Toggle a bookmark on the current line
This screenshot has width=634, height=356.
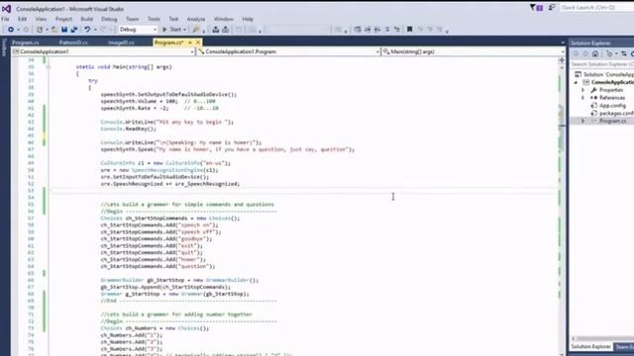pos(409,30)
